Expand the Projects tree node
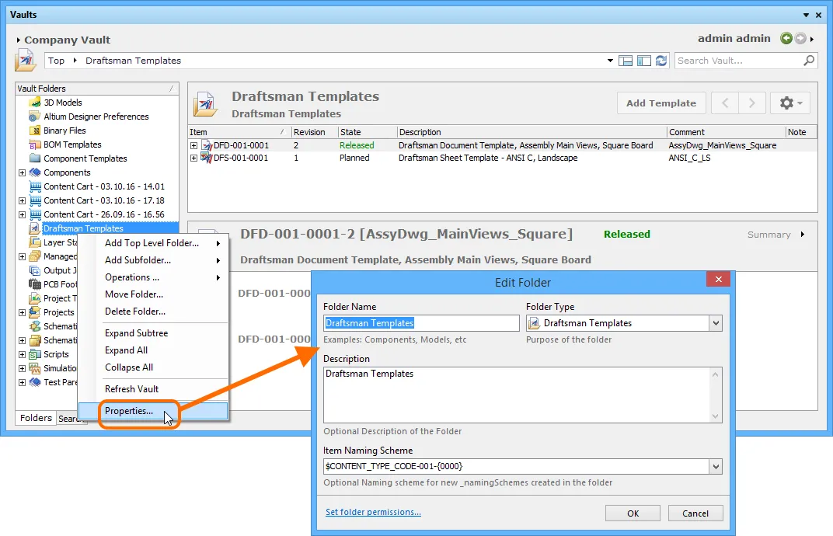The height and width of the screenshot is (536, 833). pyautogui.click(x=22, y=312)
